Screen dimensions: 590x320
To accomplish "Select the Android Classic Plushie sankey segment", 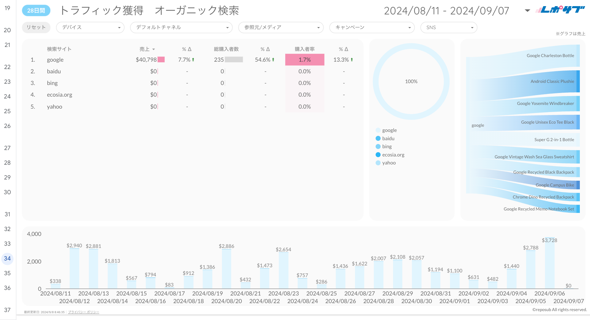I will [552, 81].
